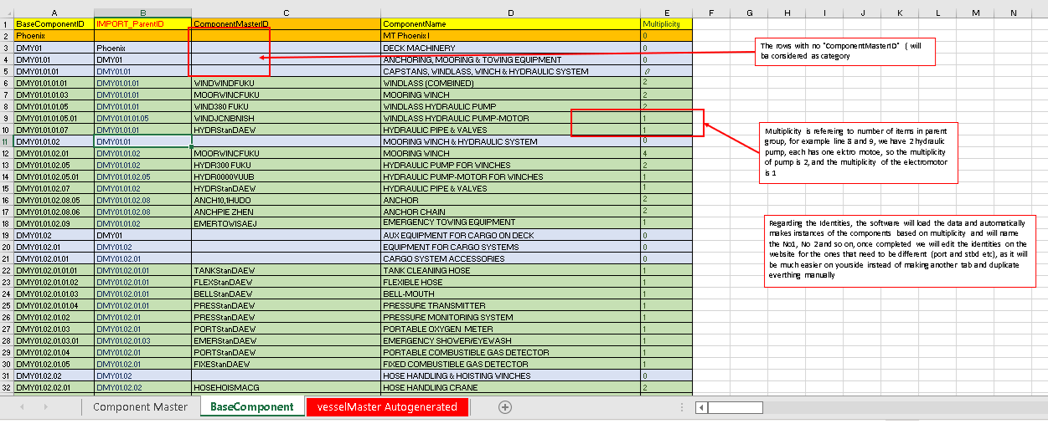Select the HYDR300 FUKU cell
This screenshot has width=1048, height=434.
tap(286, 165)
